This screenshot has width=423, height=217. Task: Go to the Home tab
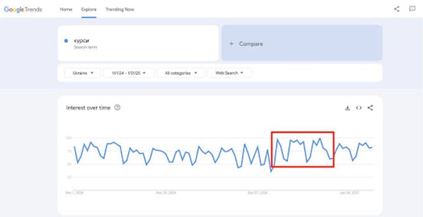click(x=66, y=9)
